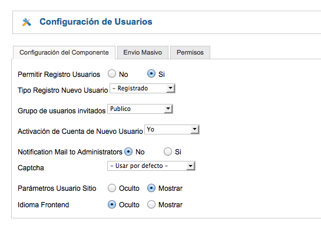Screen dimensions: 321x229
Task: Click the arrow button of the Publico dropdown
Action: click(x=168, y=109)
